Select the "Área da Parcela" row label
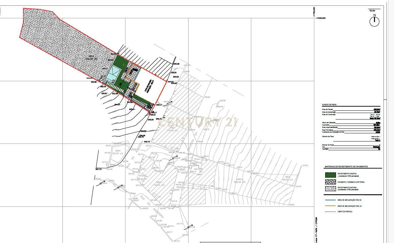 tap(328, 109)
